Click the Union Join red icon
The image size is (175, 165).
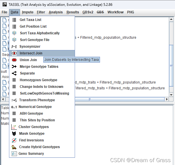pyautogui.click(x=14, y=60)
